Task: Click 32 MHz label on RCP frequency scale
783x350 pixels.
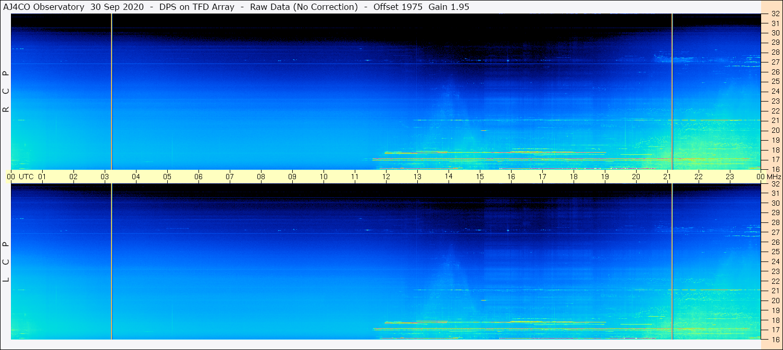Action: coord(775,15)
